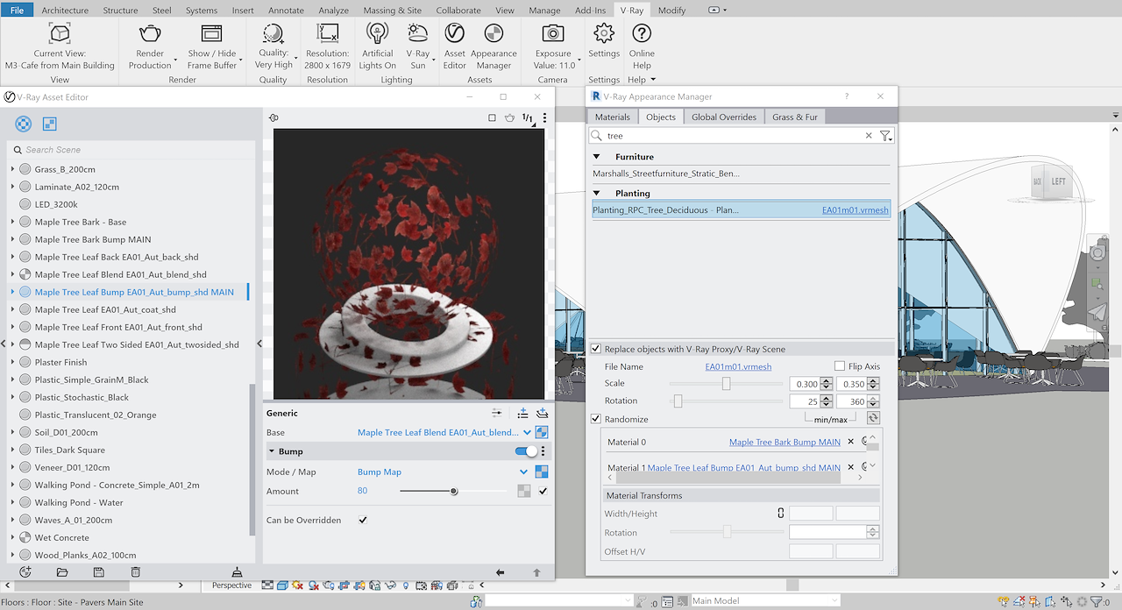This screenshot has height=610, width=1122.
Task: Click the preview render teapot icon
Action: (x=509, y=117)
